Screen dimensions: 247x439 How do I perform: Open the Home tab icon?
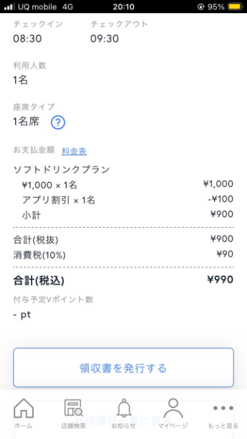[24, 408]
